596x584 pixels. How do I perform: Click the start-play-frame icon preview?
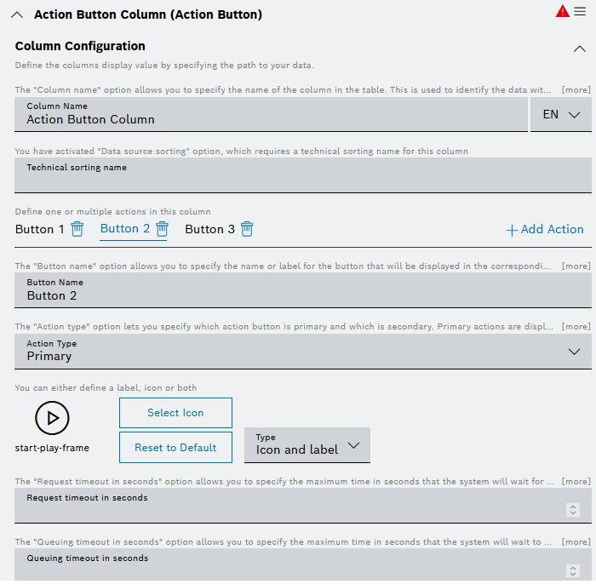click(52, 418)
